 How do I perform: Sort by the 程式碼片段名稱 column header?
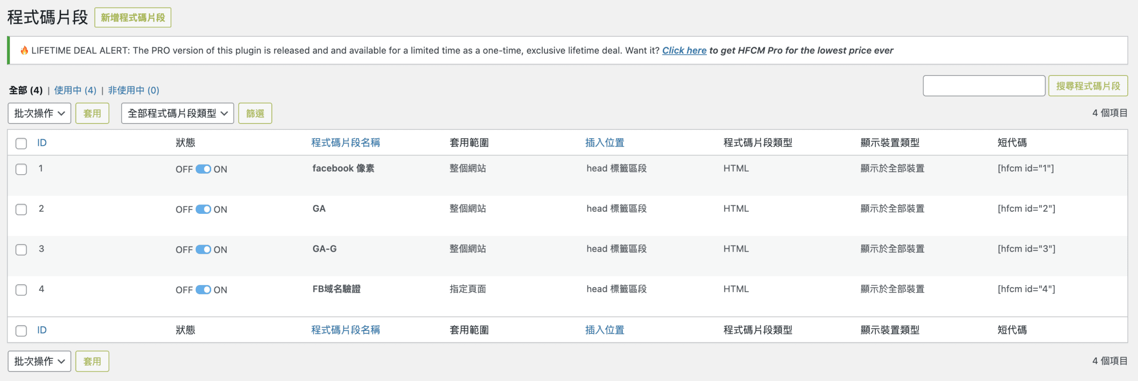point(345,143)
